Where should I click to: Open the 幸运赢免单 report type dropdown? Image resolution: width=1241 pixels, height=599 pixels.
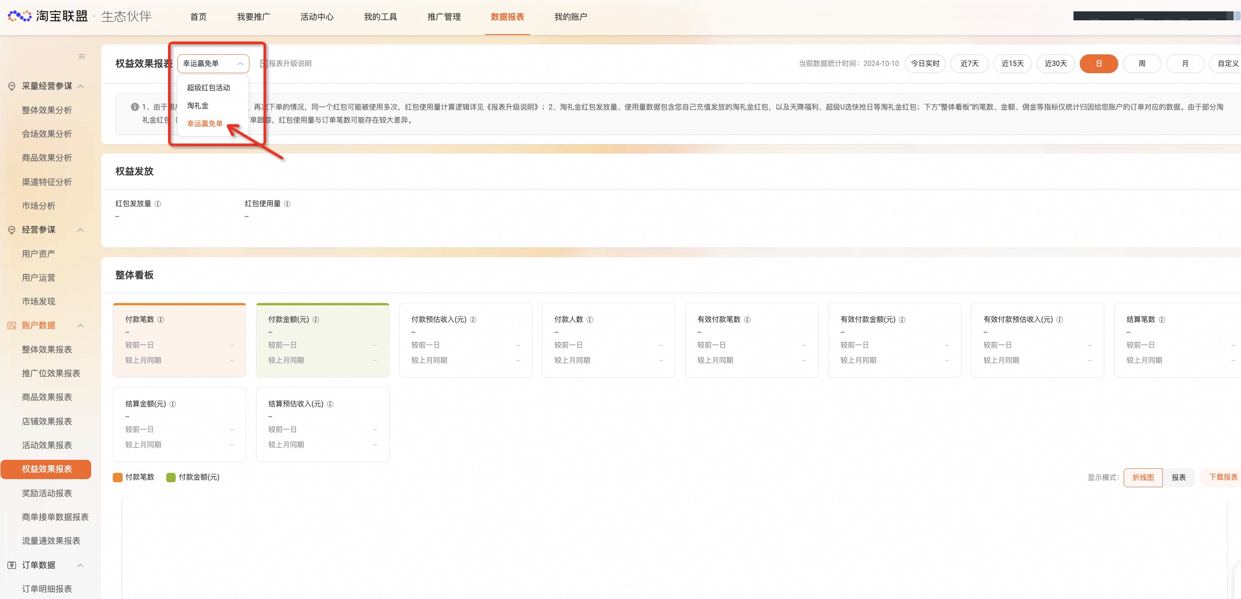[x=213, y=64]
